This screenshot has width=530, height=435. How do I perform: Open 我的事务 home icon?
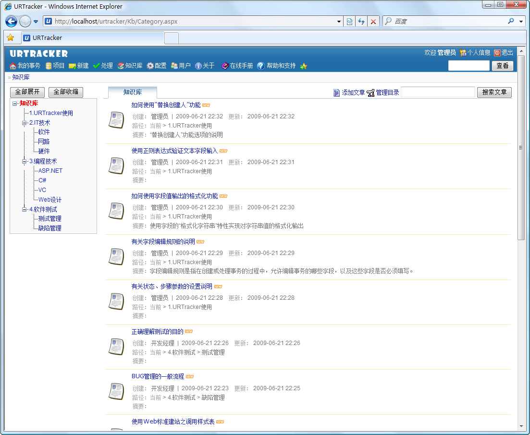[x=13, y=65]
